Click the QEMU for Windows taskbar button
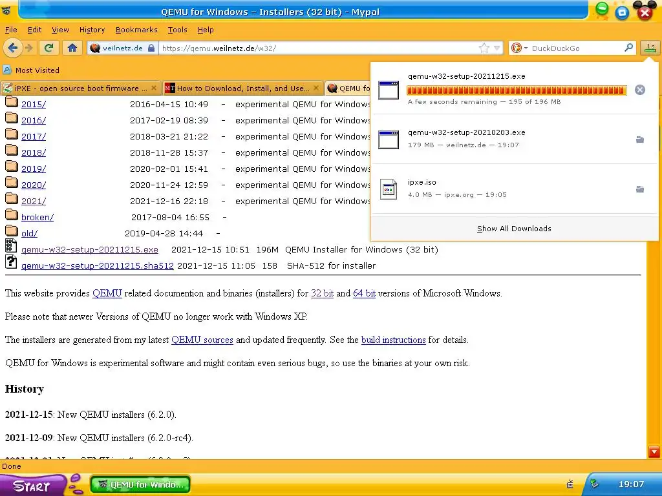Viewport: 662px width, 496px height. click(x=140, y=484)
